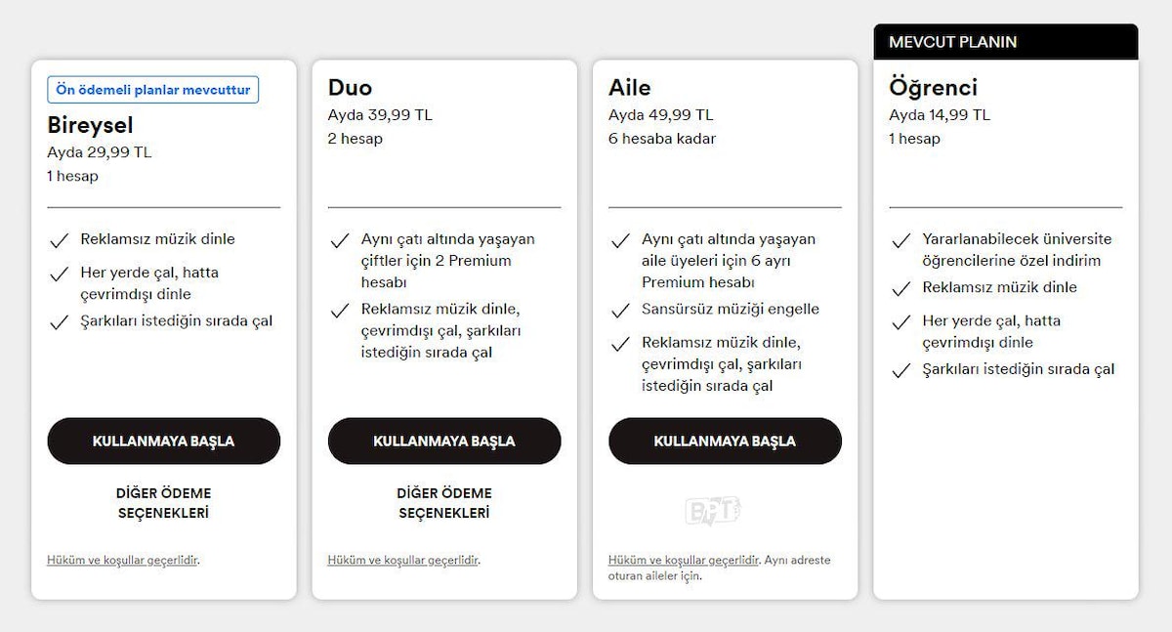Image resolution: width=1172 pixels, height=632 pixels.
Task: Click the BPT watermark logo in Aile card
Action: [x=713, y=510]
